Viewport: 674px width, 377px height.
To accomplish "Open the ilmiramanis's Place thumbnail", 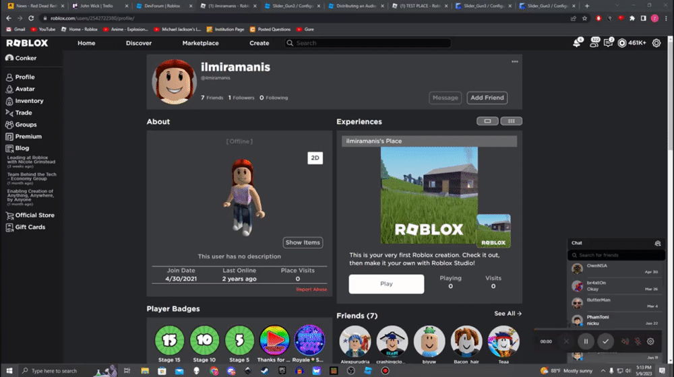I will (x=429, y=195).
